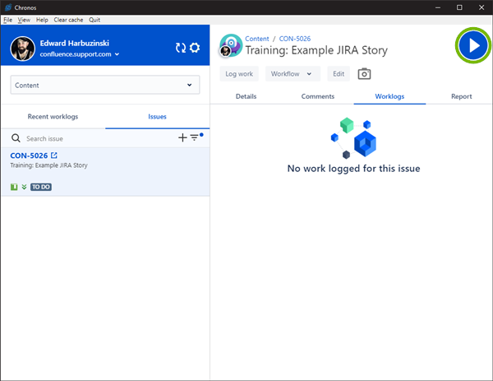Open the Comments tab
The width and height of the screenshot is (493, 381).
317,96
